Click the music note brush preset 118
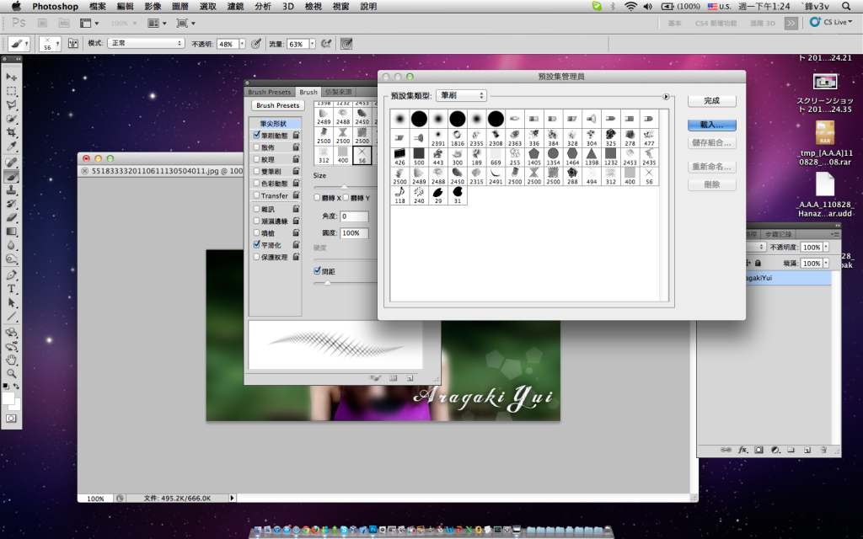The image size is (863, 539). pos(399,195)
